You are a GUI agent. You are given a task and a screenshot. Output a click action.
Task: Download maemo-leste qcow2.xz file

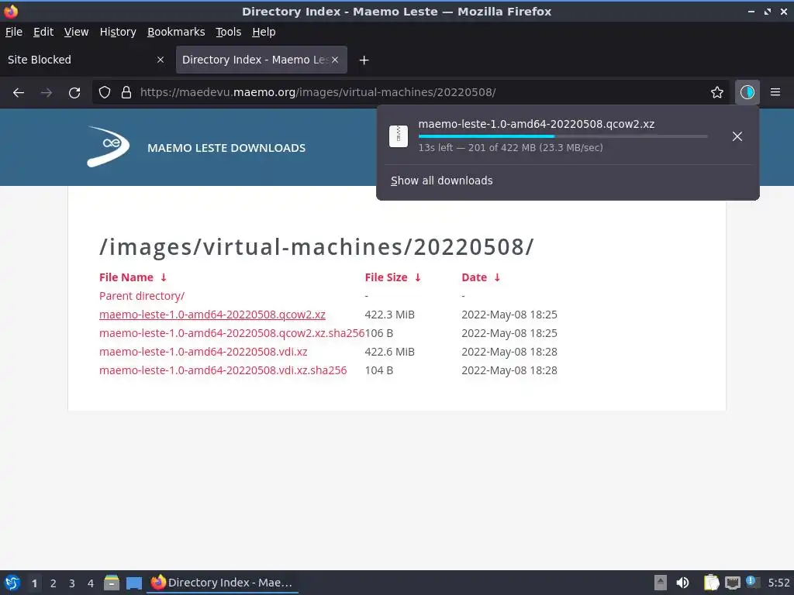pyautogui.click(x=212, y=315)
